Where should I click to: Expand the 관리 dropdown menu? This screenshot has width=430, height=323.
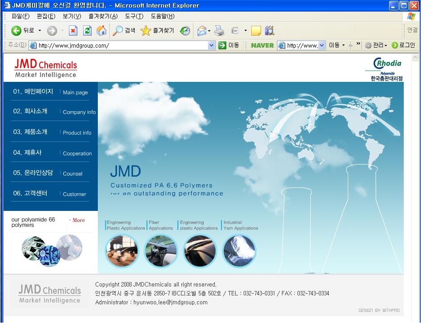386,45
